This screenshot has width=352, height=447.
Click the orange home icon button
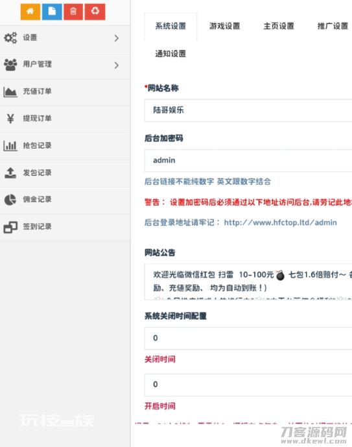point(30,12)
